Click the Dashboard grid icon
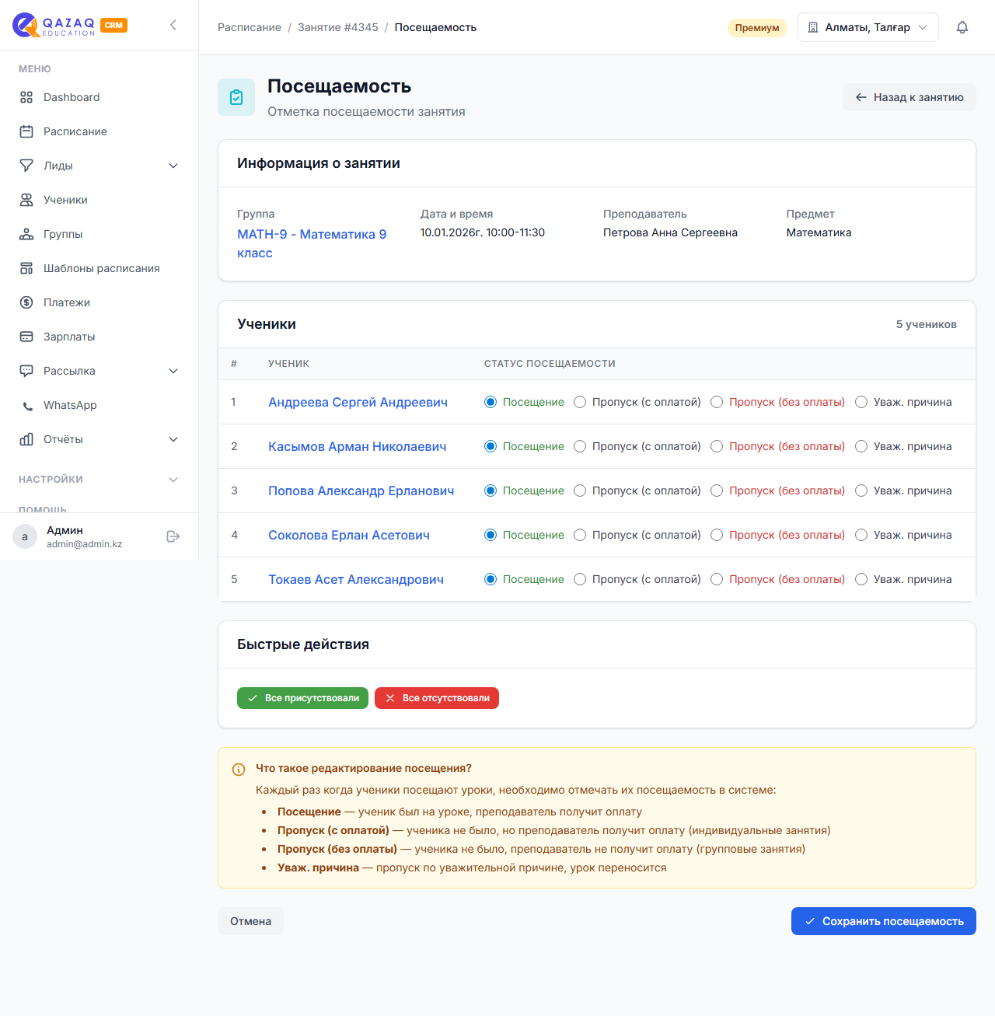This screenshot has height=1016, width=995. coord(26,97)
